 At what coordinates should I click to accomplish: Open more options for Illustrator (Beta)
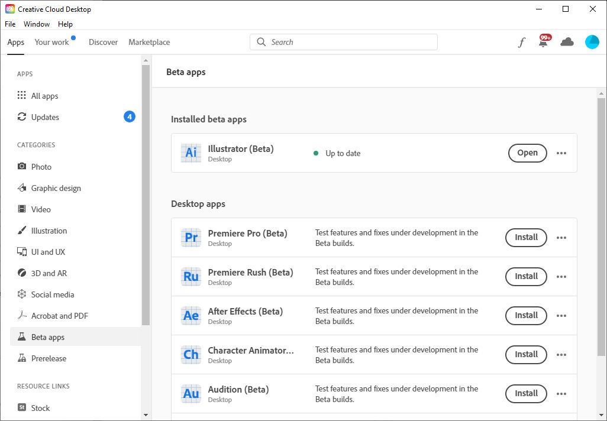pyautogui.click(x=561, y=153)
